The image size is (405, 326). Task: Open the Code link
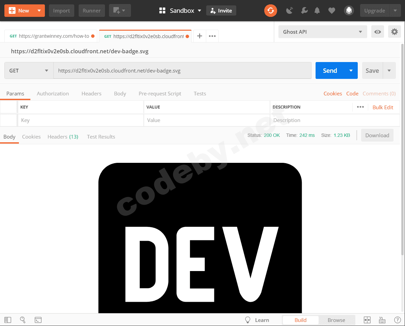(x=352, y=93)
